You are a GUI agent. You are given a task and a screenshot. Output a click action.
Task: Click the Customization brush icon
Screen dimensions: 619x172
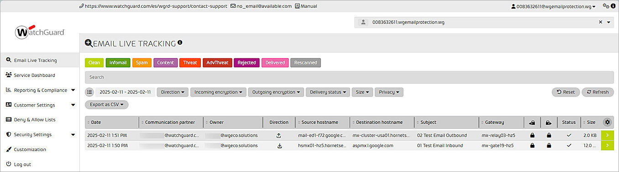[9, 149]
